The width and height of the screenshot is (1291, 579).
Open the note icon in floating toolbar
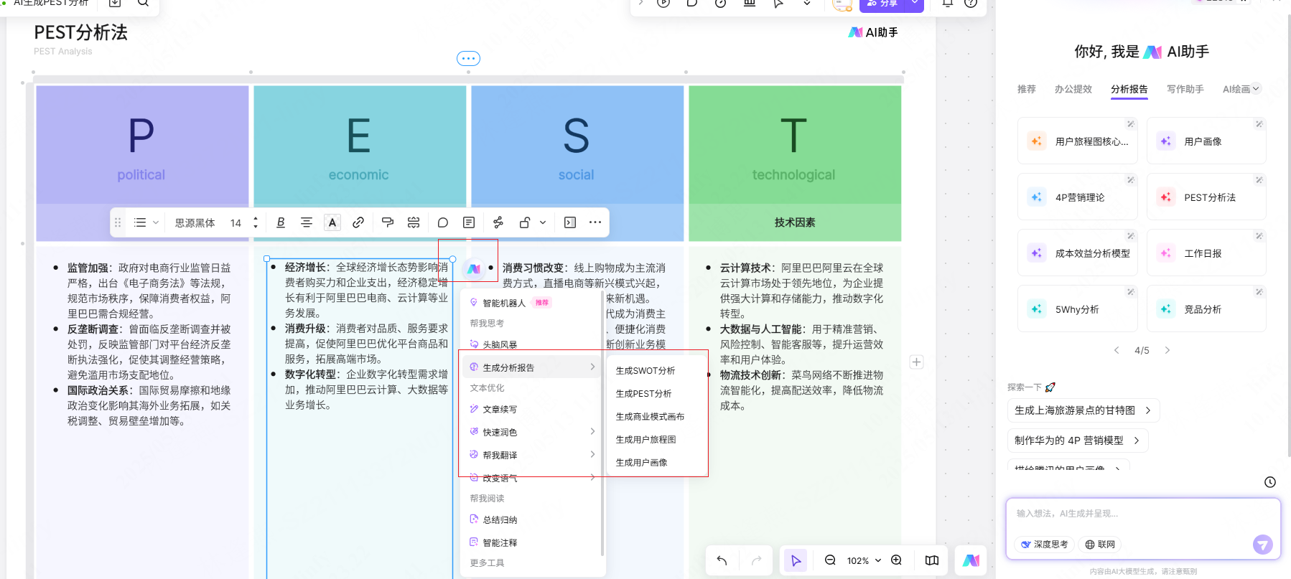click(469, 222)
